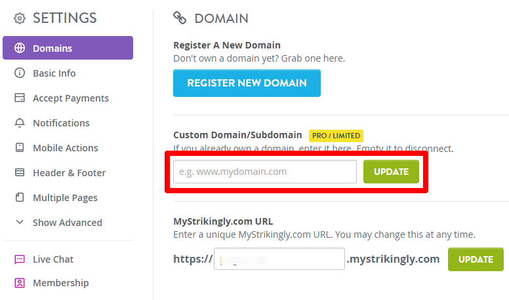The image size is (509, 300).
Task: Click UPDATE beside the mystrikingly.com URL
Action: [x=476, y=259]
